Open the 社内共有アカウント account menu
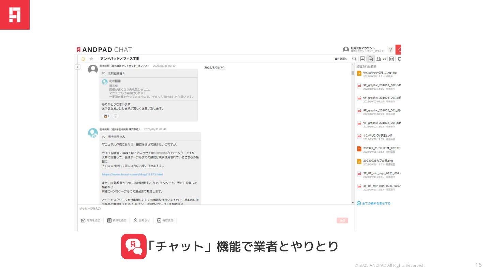Screen dimensions: 491x276 point(363,49)
